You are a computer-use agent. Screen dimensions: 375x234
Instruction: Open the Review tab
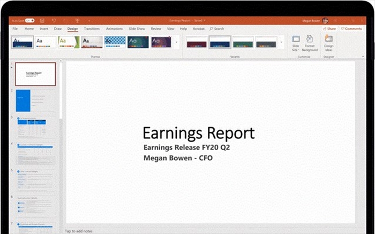click(x=156, y=29)
